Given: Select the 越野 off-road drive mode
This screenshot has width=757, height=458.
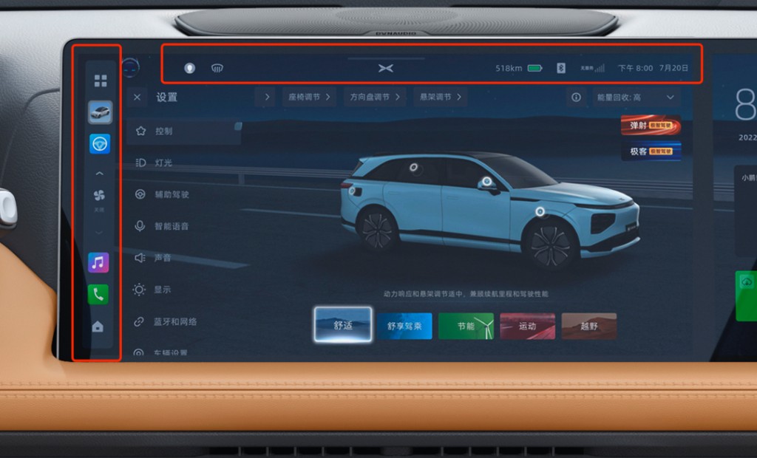Looking at the screenshot, I should point(589,326).
